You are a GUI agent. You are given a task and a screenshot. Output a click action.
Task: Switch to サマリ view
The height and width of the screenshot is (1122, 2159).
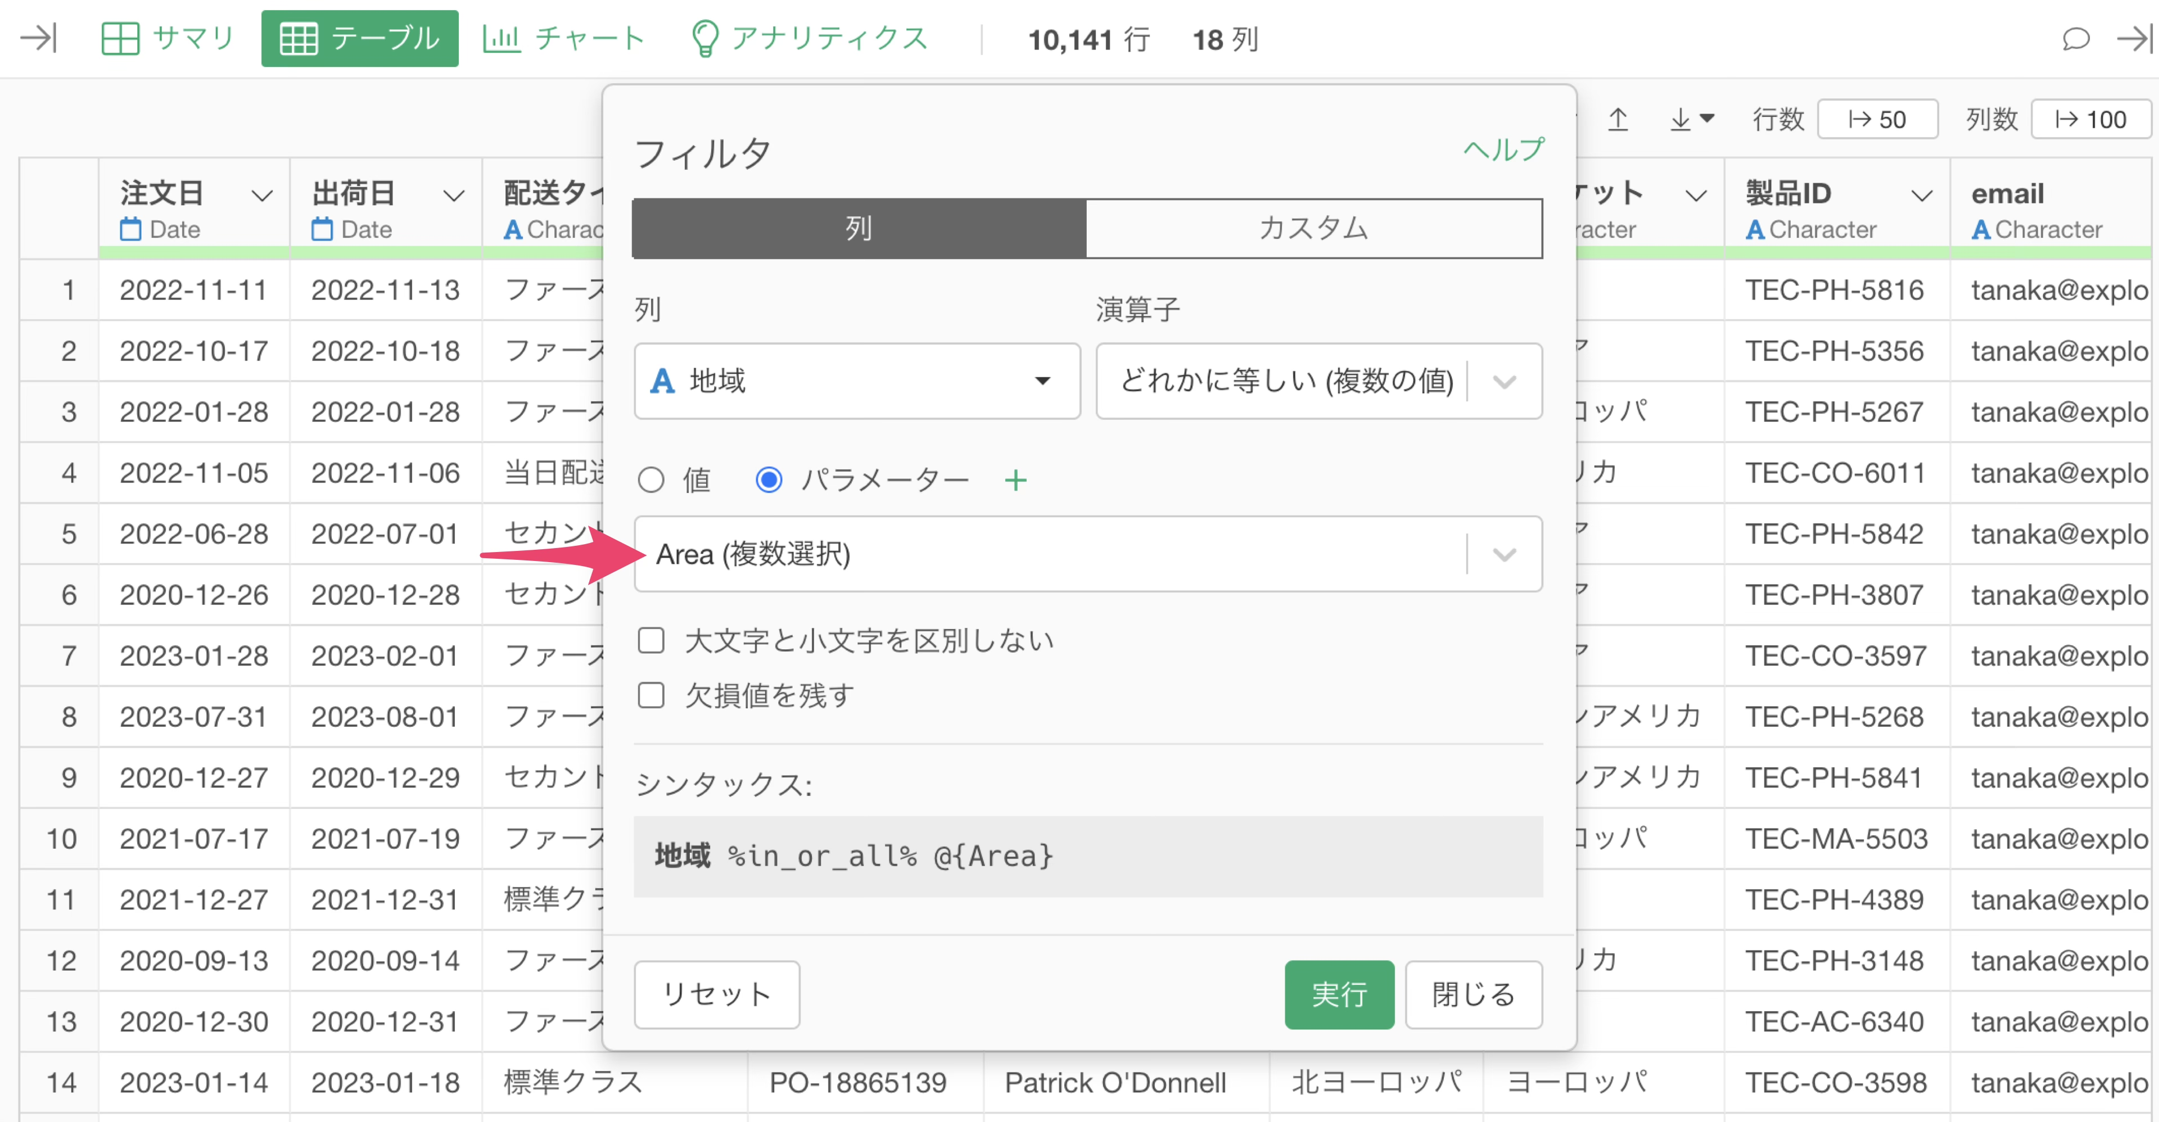168,39
